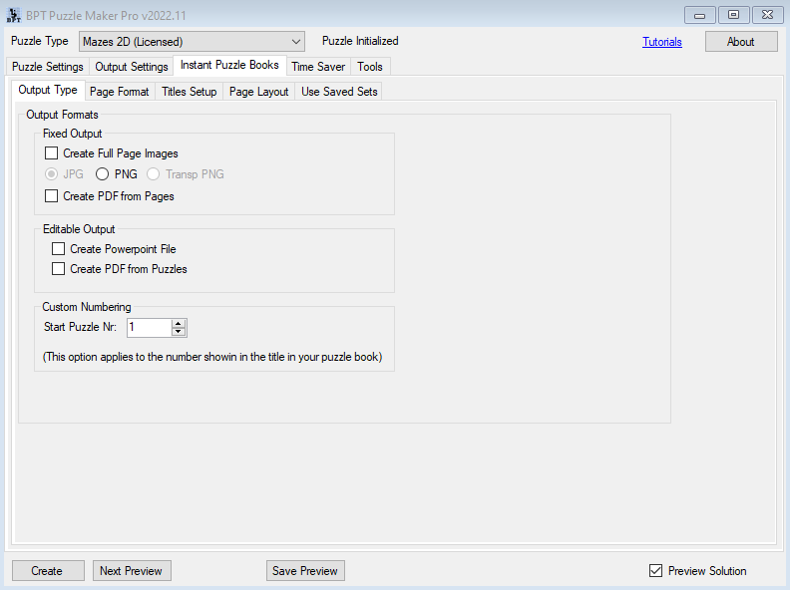Image resolution: width=790 pixels, height=590 pixels.
Task: Click the Save Preview button
Action: click(x=305, y=570)
